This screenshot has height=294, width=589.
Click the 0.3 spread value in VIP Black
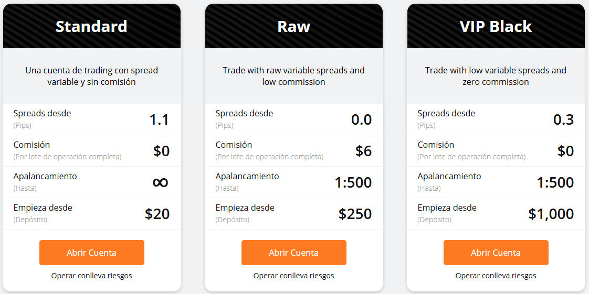pyautogui.click(x=563, y=119)
